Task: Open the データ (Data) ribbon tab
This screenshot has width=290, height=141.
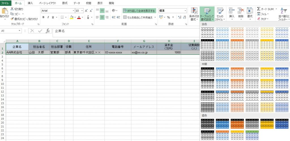Action: (x=76, y=3)
